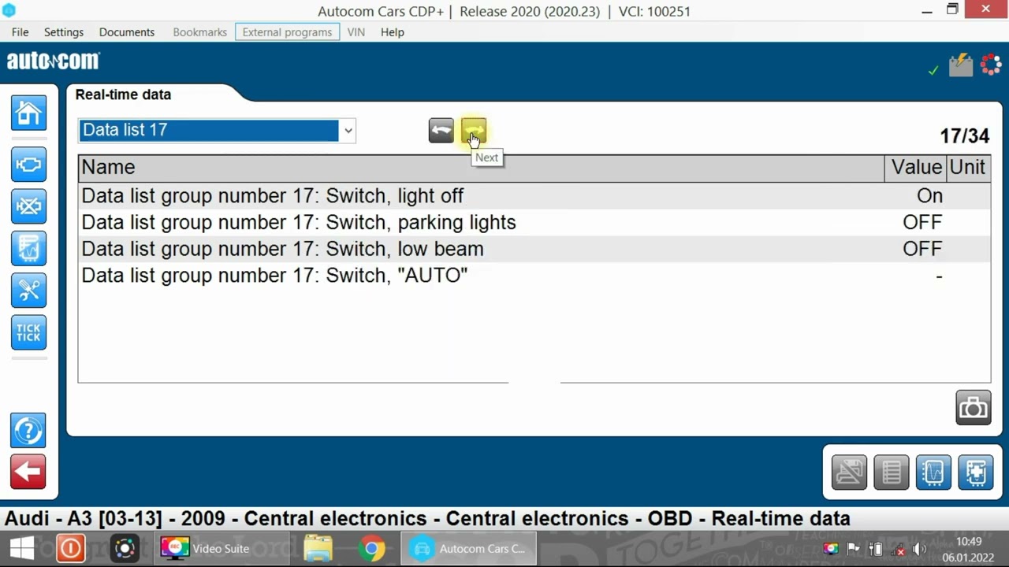Open the real-time data graph sidebar icon

click(x=28, y=248)
